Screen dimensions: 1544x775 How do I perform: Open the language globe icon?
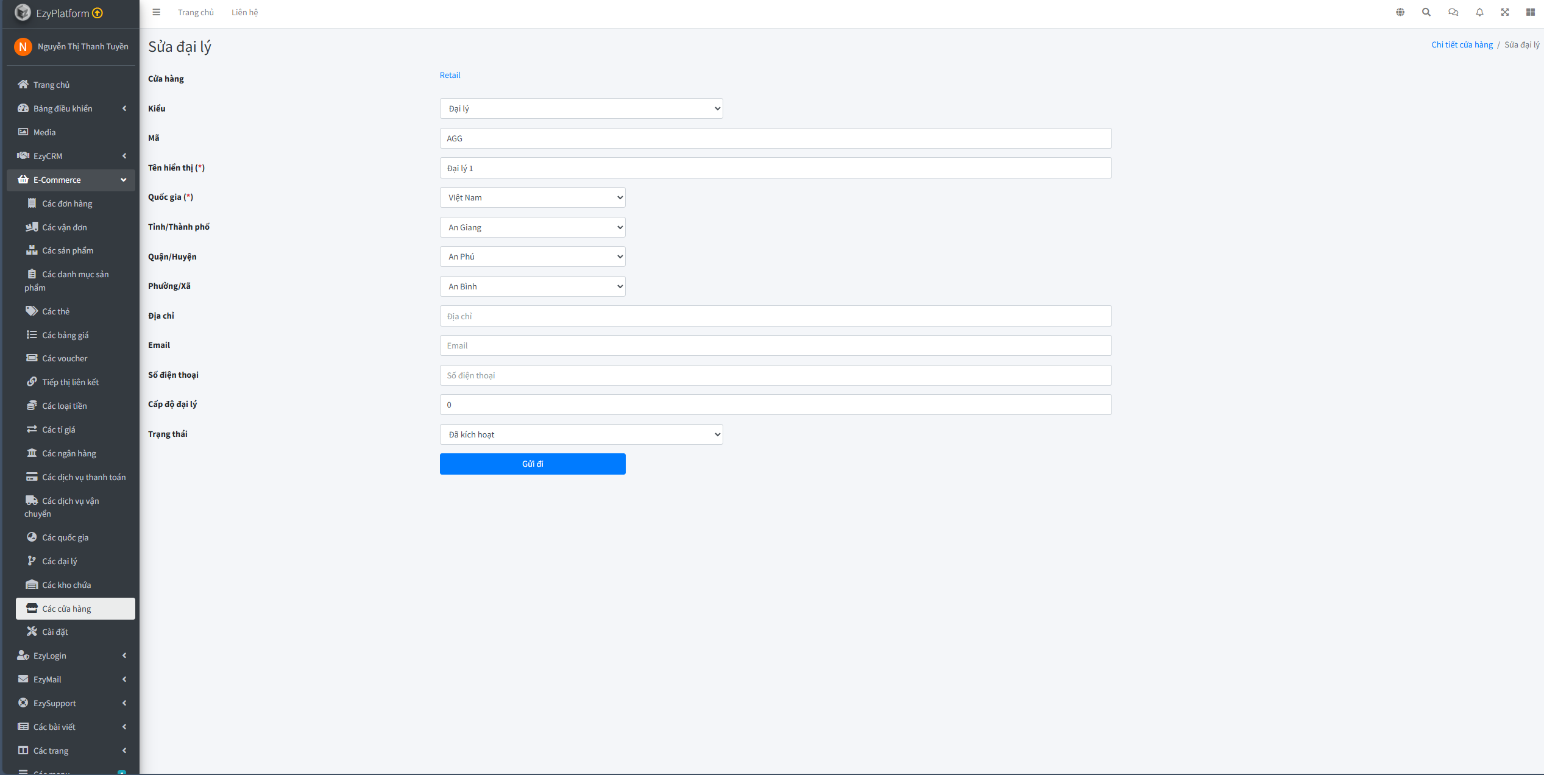tap(1400, 12)
